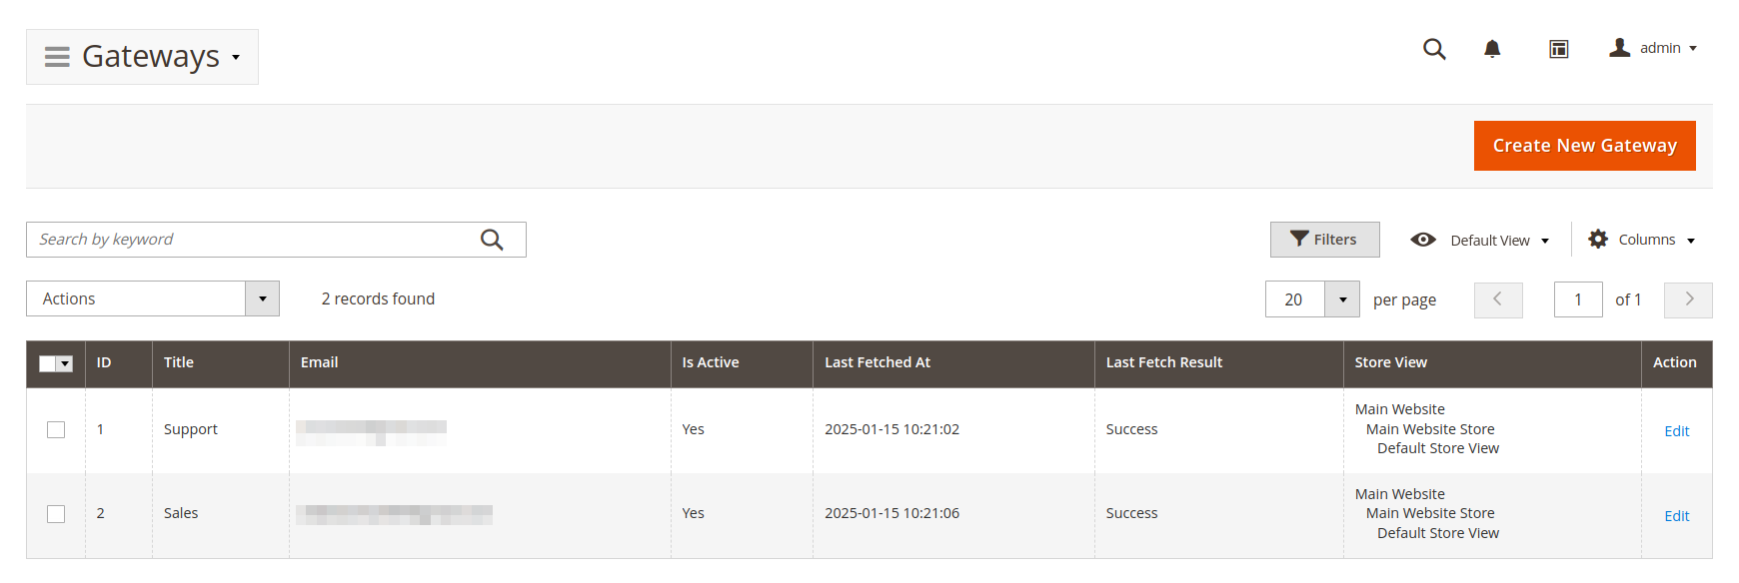Click the store view panel icon

[x=1558, y=49]
